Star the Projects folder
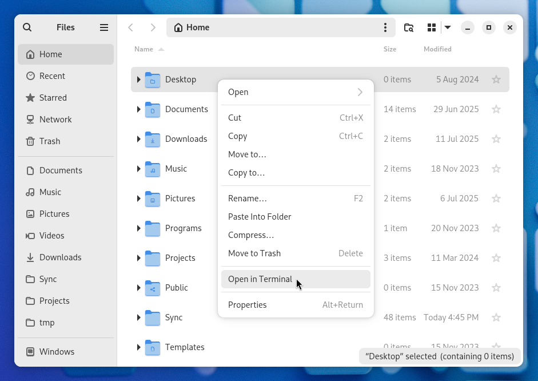Viewport: 538px width, 381px height. tap(496, 258)
